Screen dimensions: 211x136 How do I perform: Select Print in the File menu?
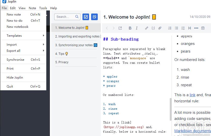23,68
